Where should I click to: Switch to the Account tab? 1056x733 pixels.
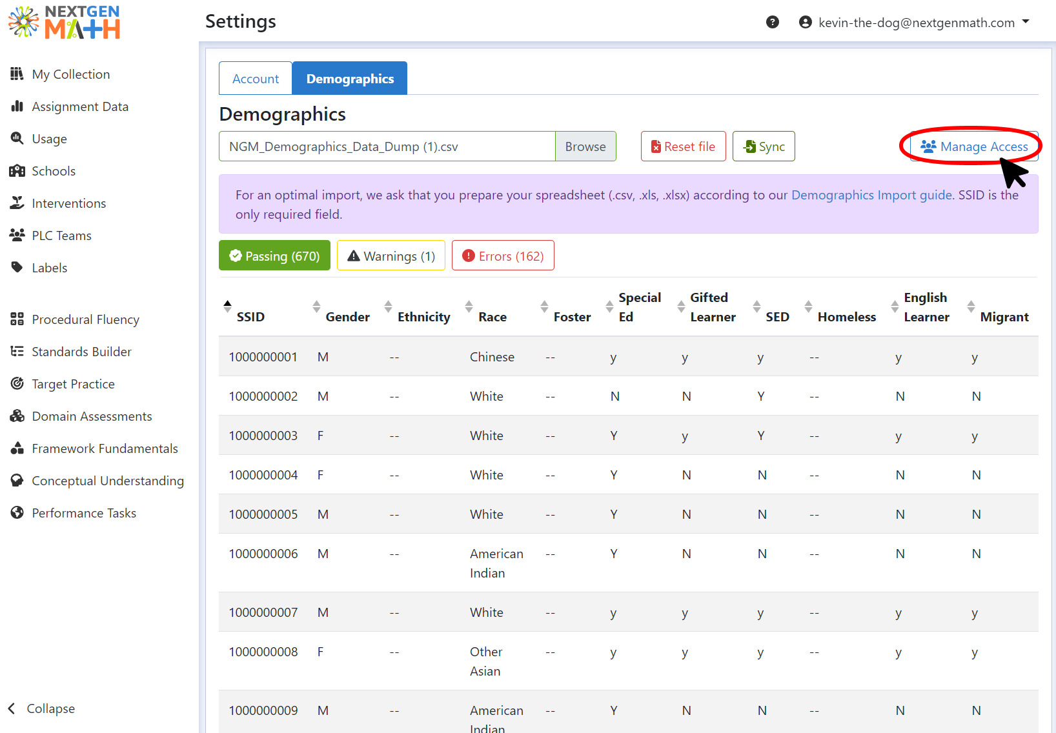click(256, 79)
